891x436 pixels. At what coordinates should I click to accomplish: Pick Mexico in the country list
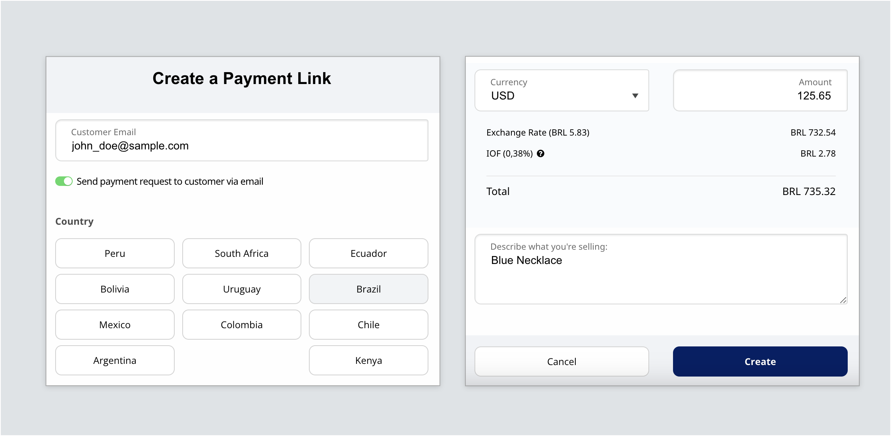point(115,325)
